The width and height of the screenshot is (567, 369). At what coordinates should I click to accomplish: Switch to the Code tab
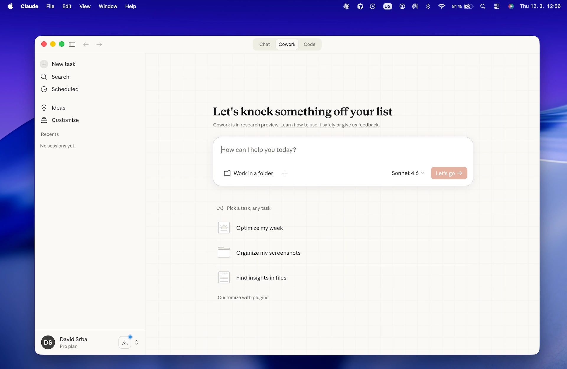pos(309,44)
